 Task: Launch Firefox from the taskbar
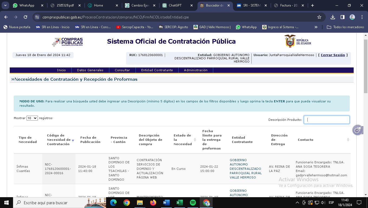click(x=153, y=203)
